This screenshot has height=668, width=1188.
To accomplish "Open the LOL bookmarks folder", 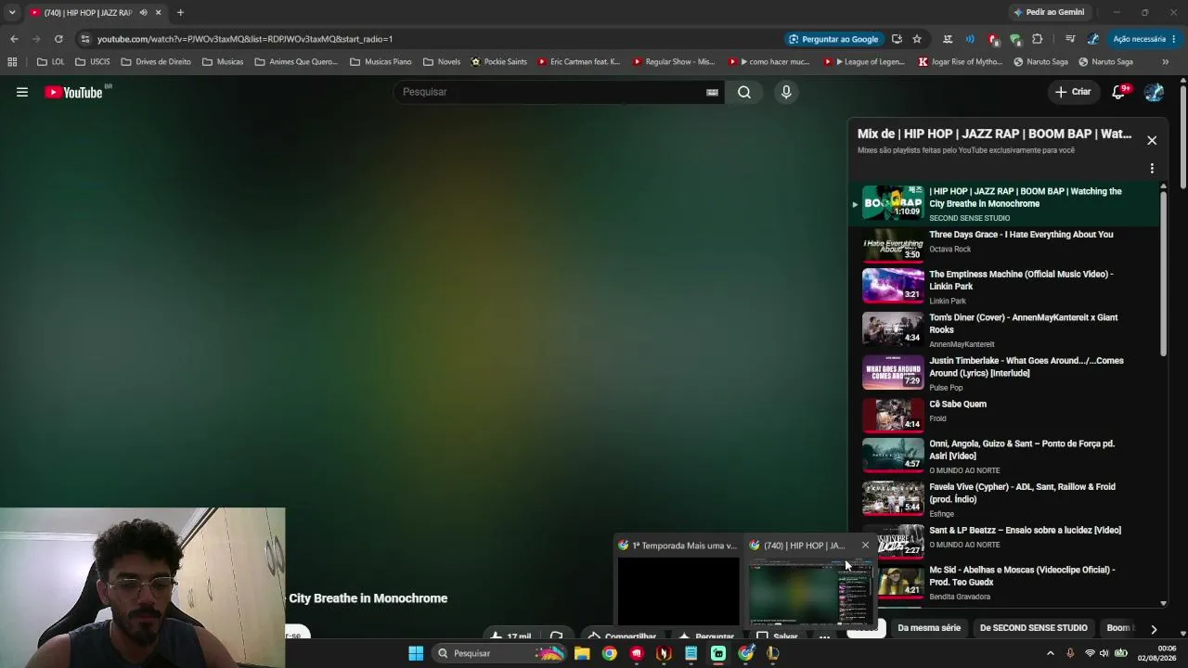I will pyautogui.click(x=50, y=62).
